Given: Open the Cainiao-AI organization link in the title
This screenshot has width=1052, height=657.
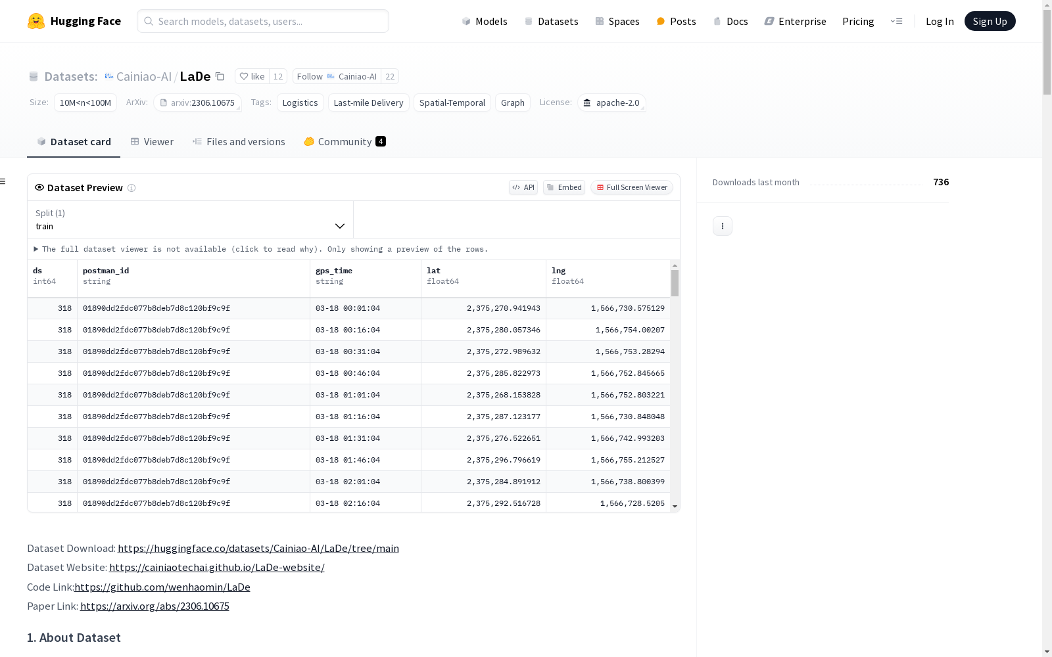Looking at the screenshot, I should pyautogui.click(x=144, y=76).
